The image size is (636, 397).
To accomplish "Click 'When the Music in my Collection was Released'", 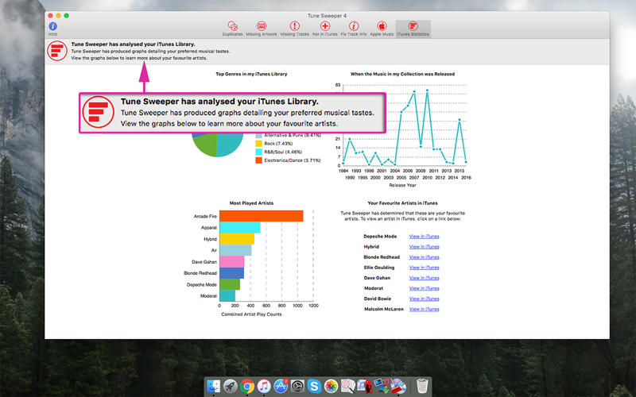I will (402, 74).
